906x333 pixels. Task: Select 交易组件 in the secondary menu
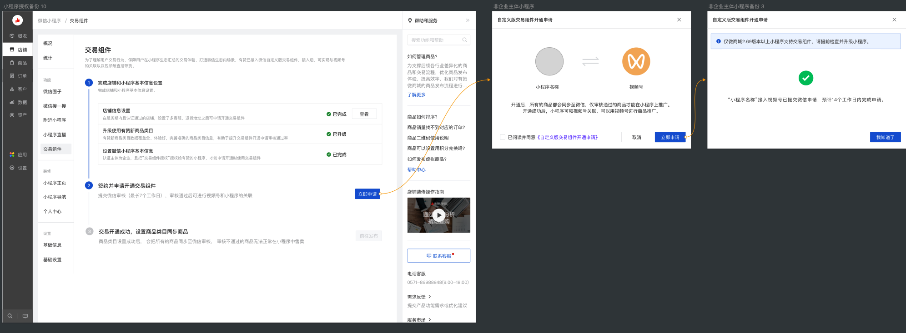[52, 149]
